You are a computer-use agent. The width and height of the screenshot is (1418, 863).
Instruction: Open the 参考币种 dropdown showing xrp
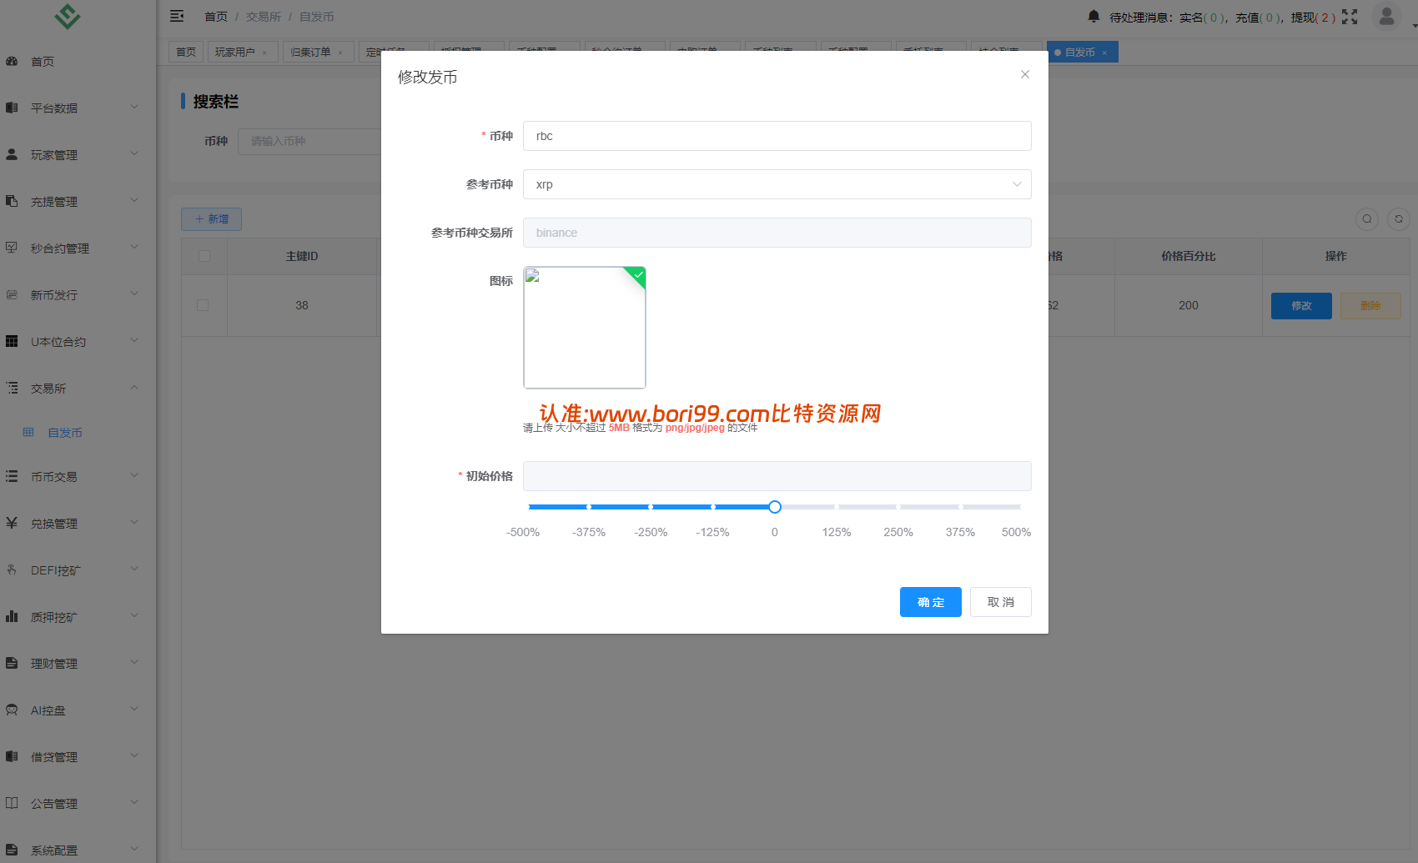click(x=777, y=184)
